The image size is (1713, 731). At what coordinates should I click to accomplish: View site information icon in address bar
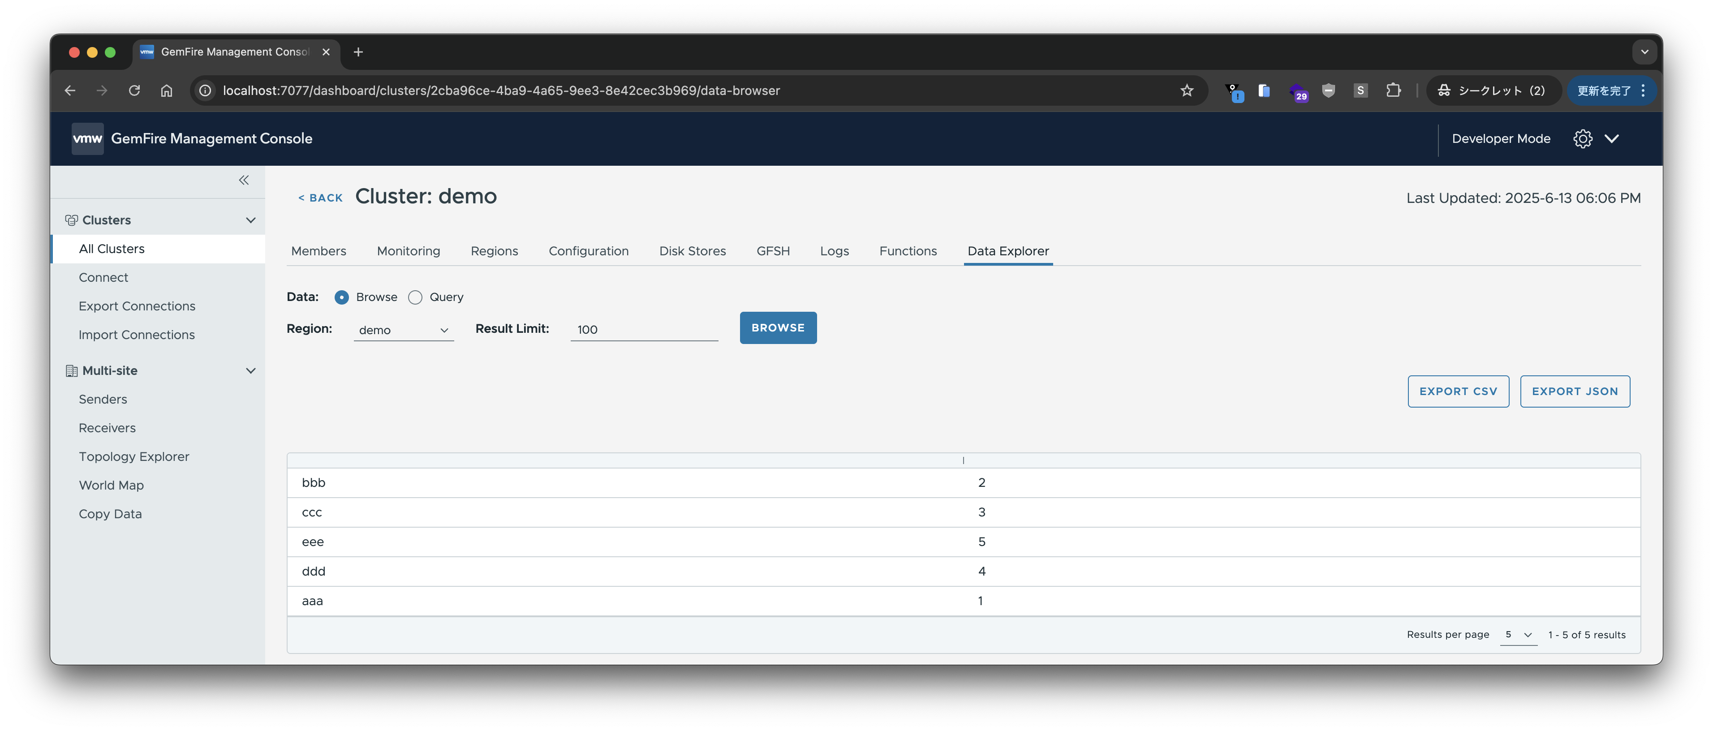pos(206,90)
